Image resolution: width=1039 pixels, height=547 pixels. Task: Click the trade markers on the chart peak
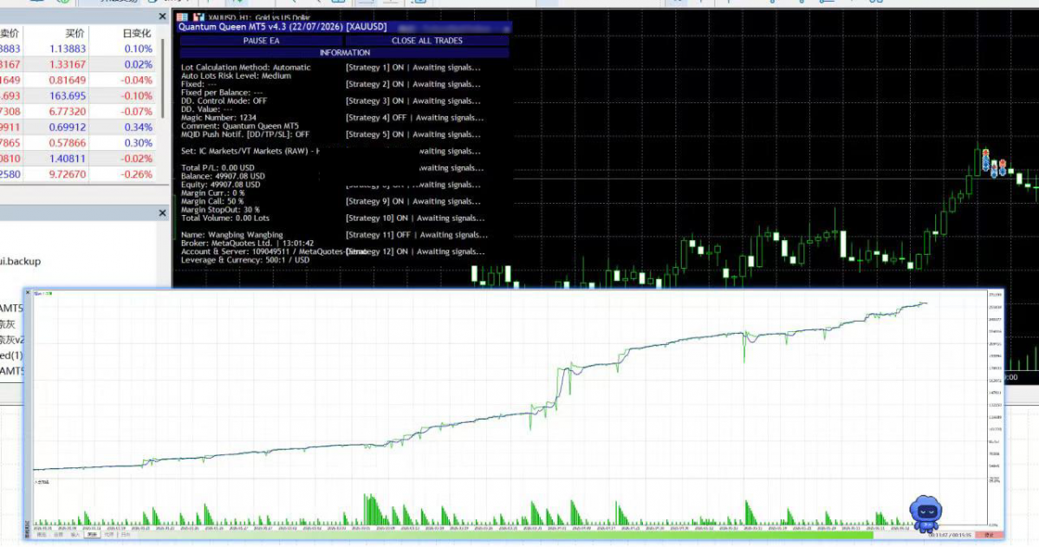[994, 163]
